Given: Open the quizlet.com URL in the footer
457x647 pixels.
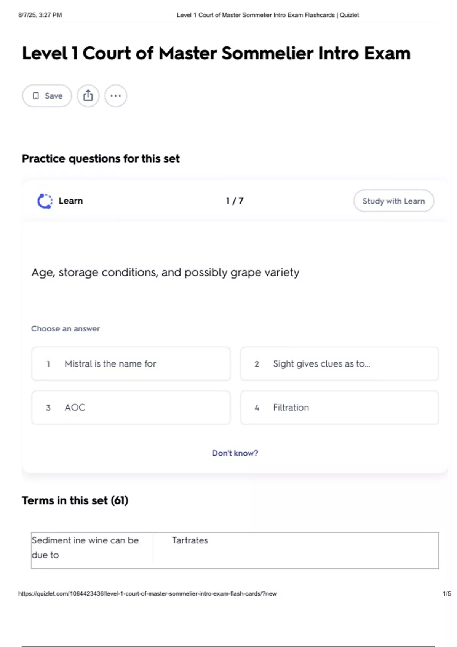Looking at the screenshot, I should (x=147, y=594).
